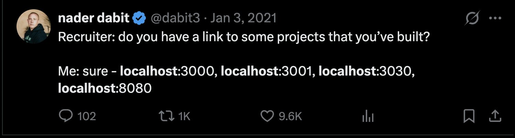The image size is (515, 138).
Task: Open the three-dot more options menu
Action: (495, 19)
